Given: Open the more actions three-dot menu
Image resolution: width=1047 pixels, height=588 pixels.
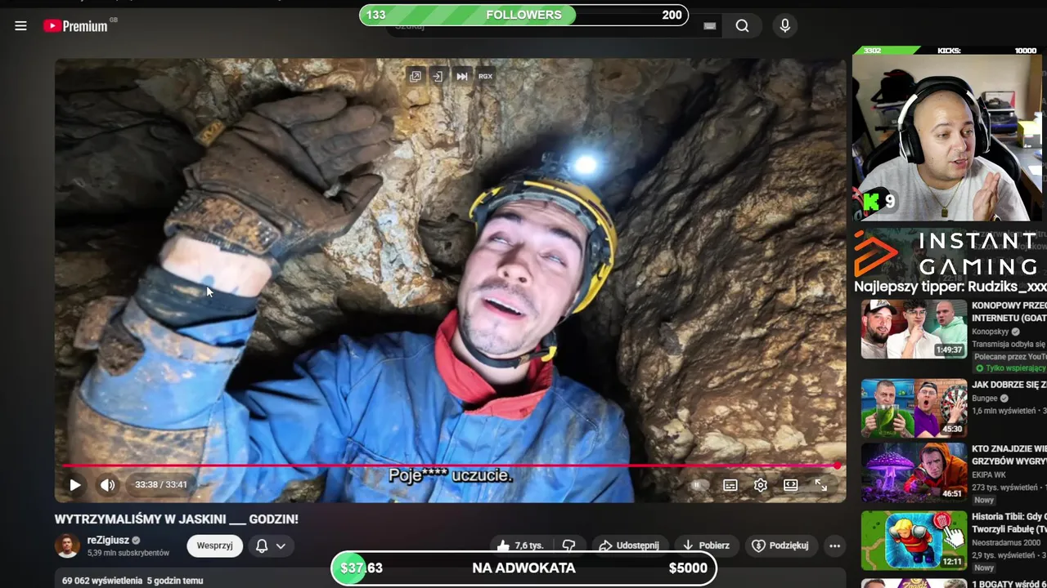Looking at the screenshot, I should click(x=834, y=546).
